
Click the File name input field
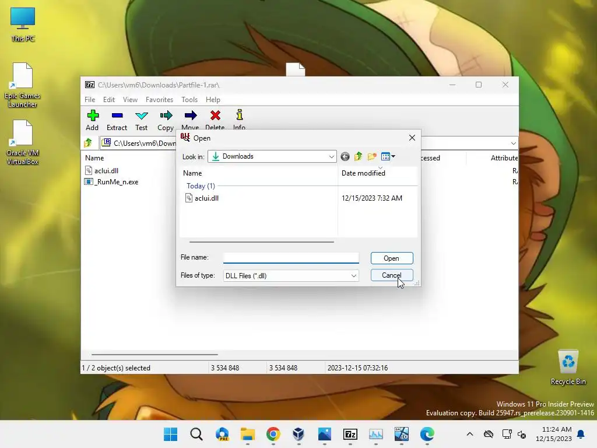click(x=291, y=258)
